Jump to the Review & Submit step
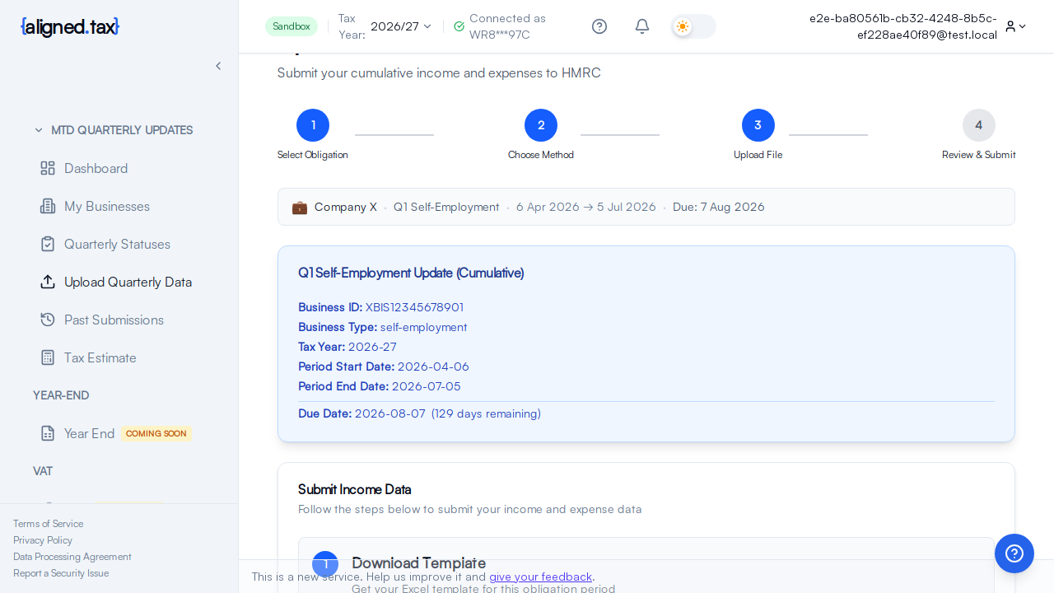1054x593 pixels. [979, 125]
